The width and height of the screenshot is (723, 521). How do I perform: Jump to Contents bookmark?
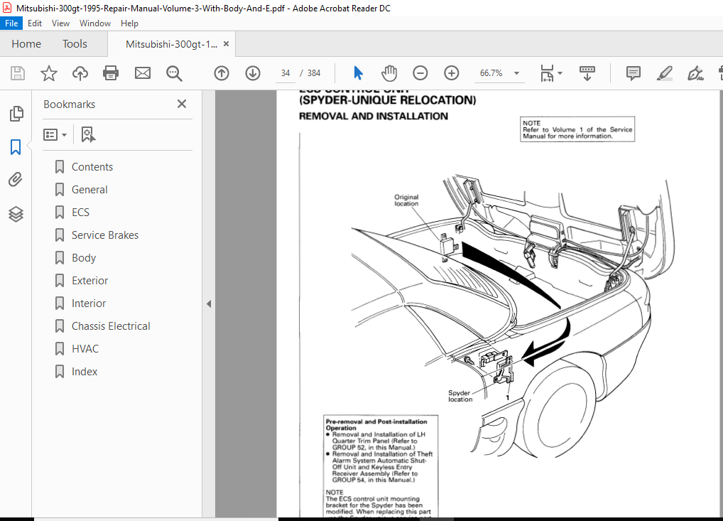(x=92, y=167)
